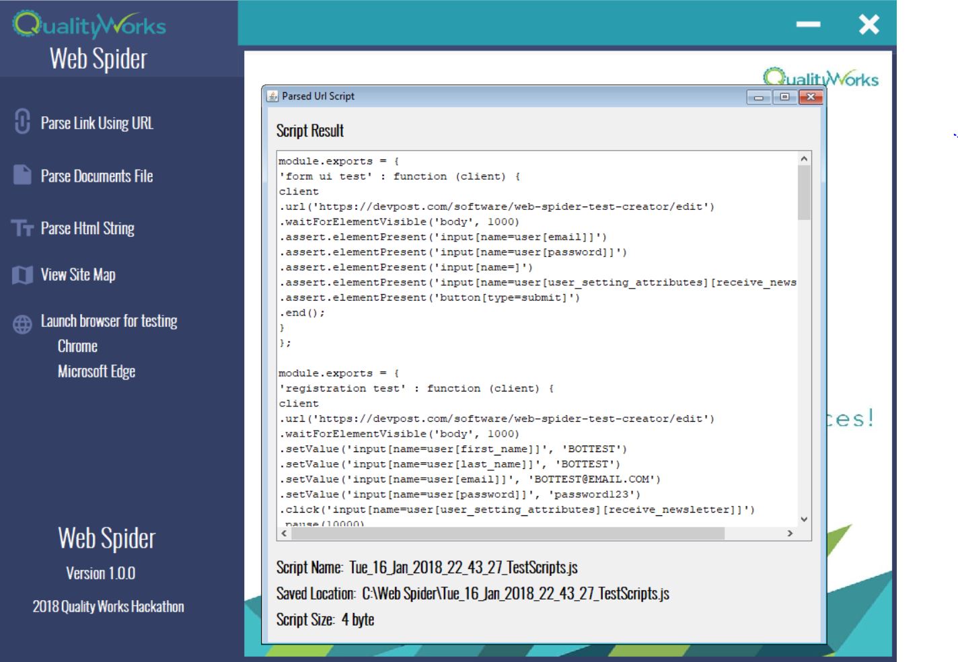Image resolution: width=958 pixels, height=662 pixels.
Task: Click the Version 1.0.0 label
Action: click(100, 573)
